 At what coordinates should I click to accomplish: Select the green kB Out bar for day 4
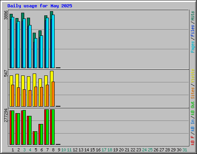pos(30,130)
